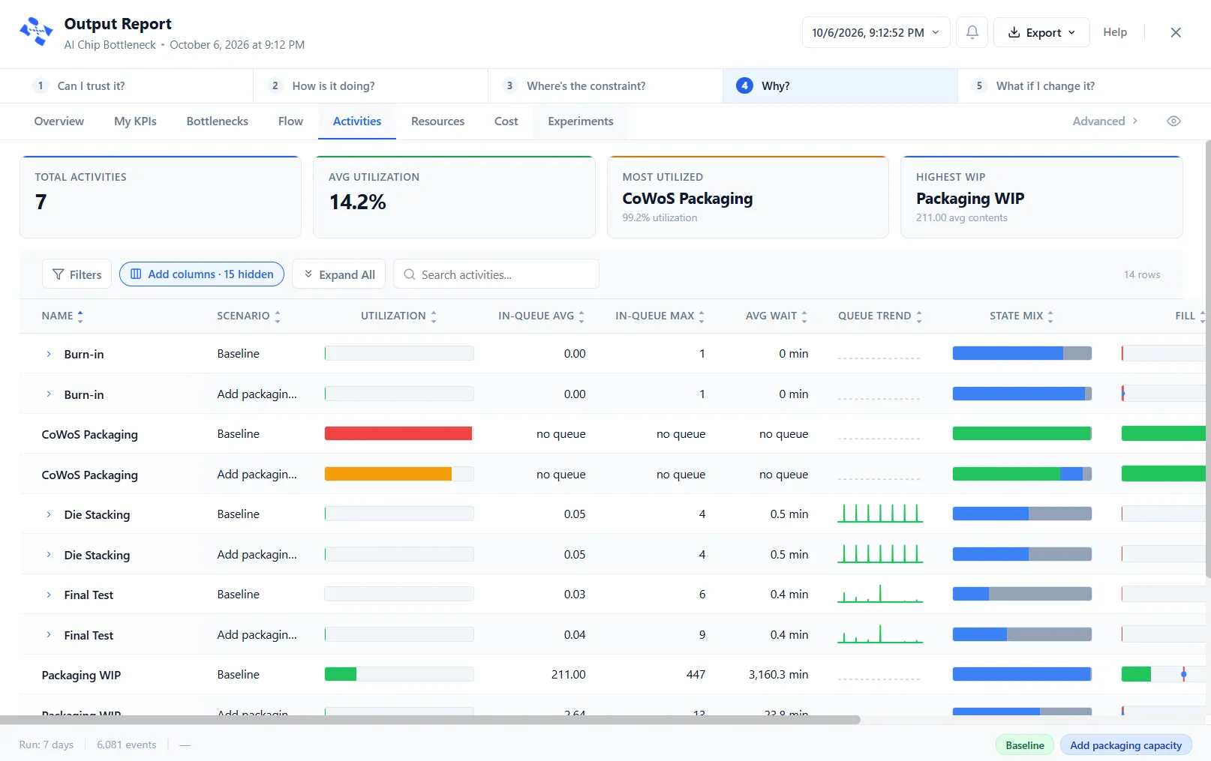Sort by the UTILIZATION column
Image resolution: width=1211 pixels, height=761 pixels.
click(398, 316)
